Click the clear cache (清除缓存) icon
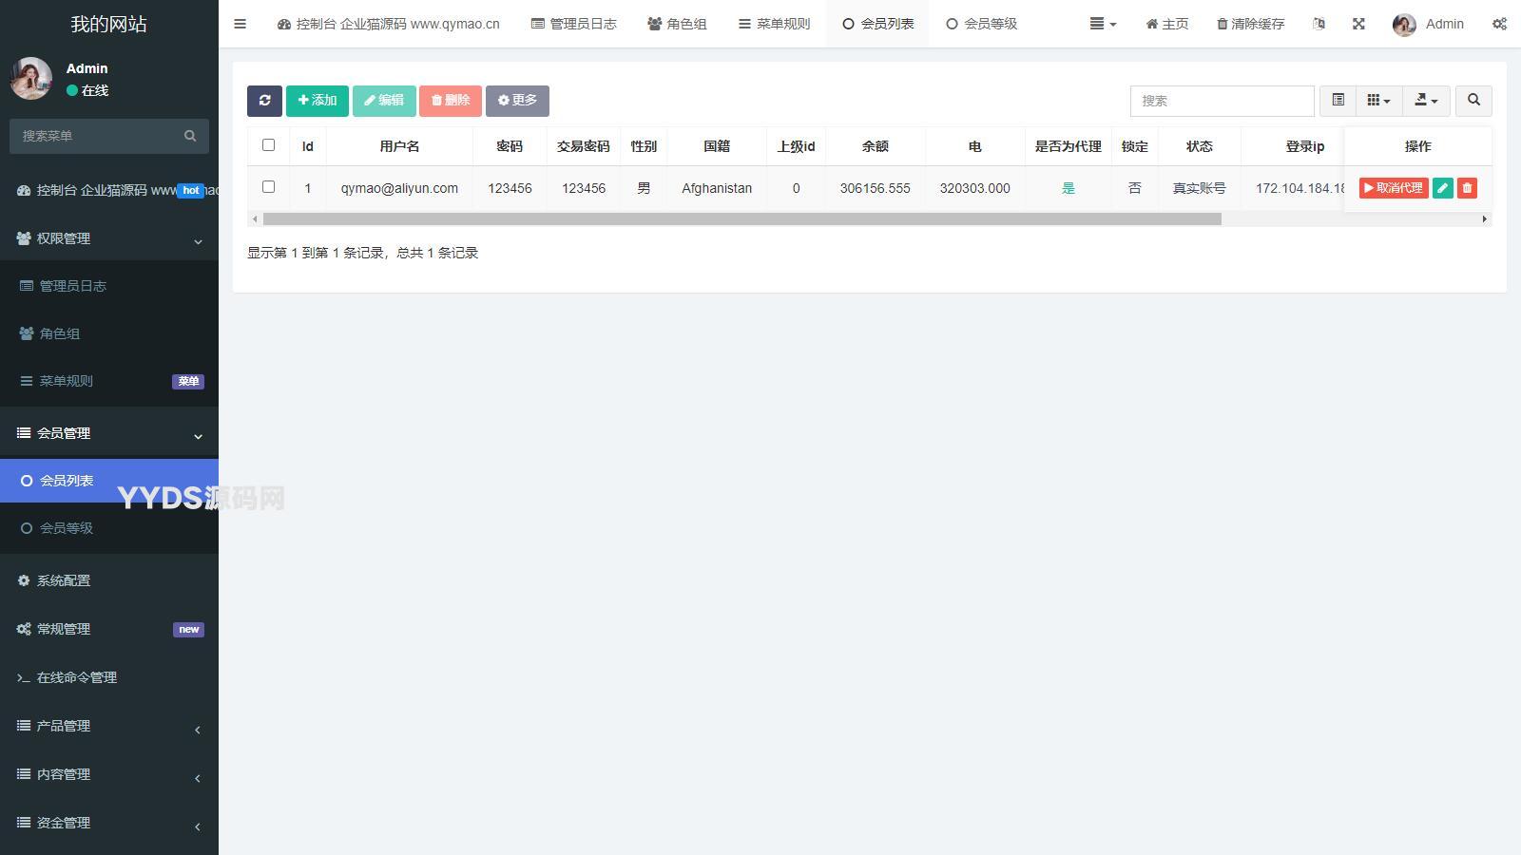The width and height of the screenshot is (1521, 855). (x=1248, y=24)
